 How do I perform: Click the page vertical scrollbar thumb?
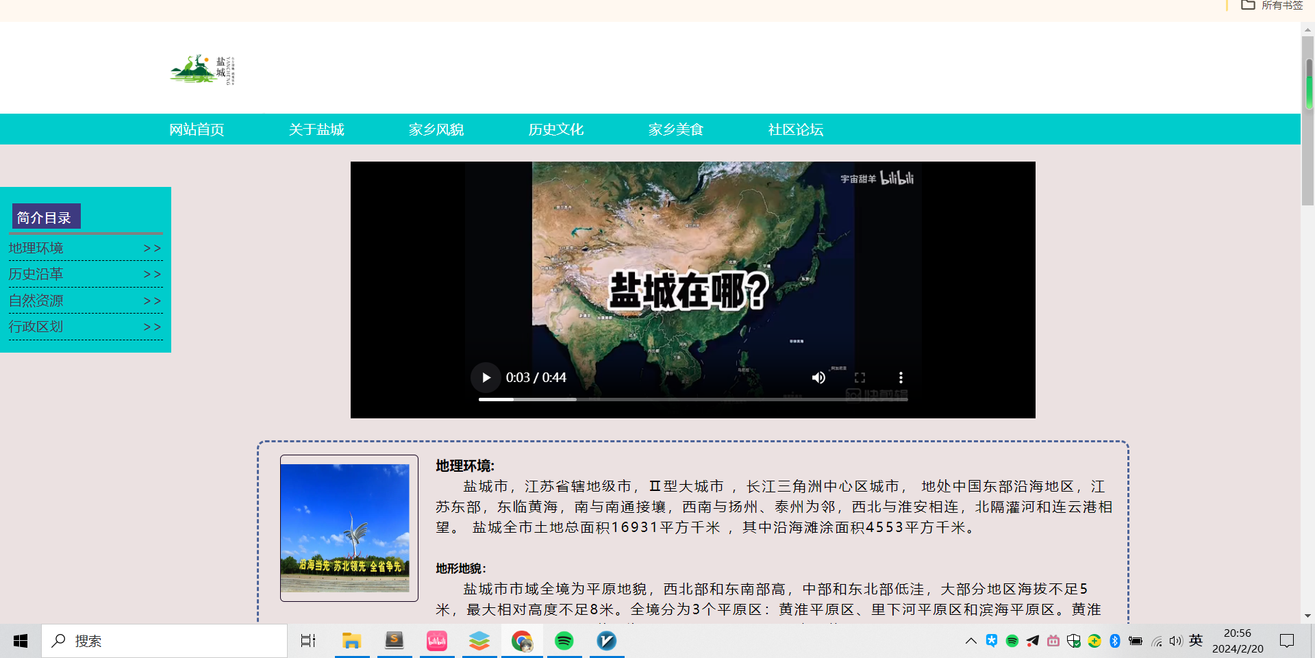[x=1308, y=120]
